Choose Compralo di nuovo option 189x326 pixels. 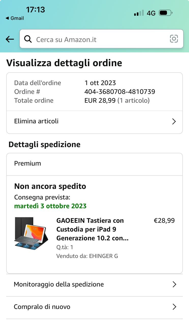42,307
